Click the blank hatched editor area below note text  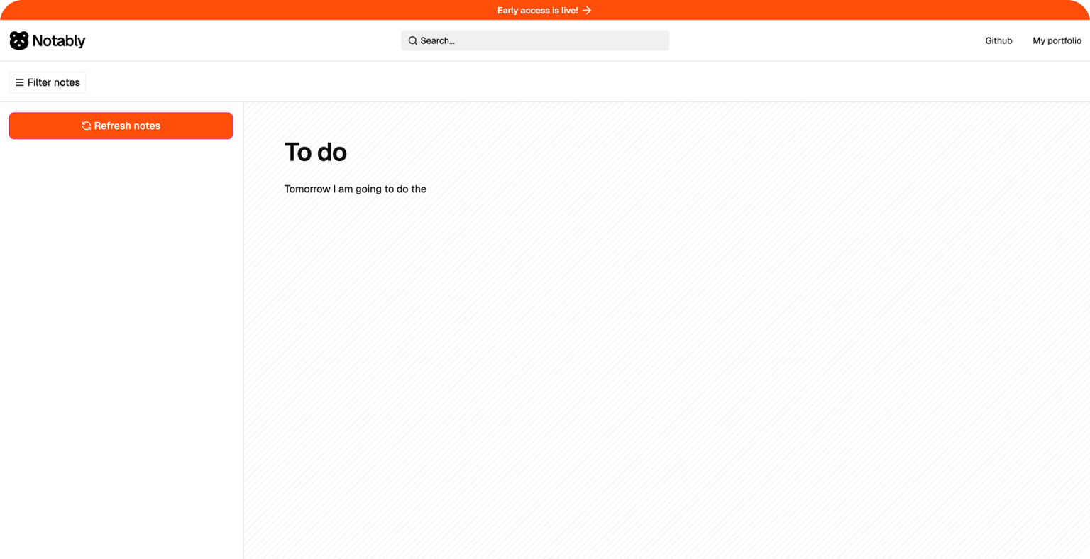click(666, 376)
